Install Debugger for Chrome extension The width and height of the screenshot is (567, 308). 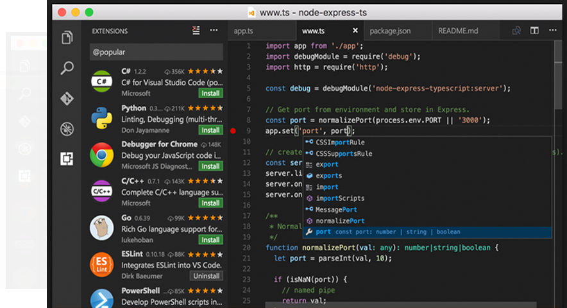(x=210, y=166)
